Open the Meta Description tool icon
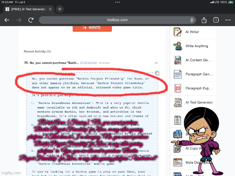The height and width of the screenshot is (176, 235). 177,162
